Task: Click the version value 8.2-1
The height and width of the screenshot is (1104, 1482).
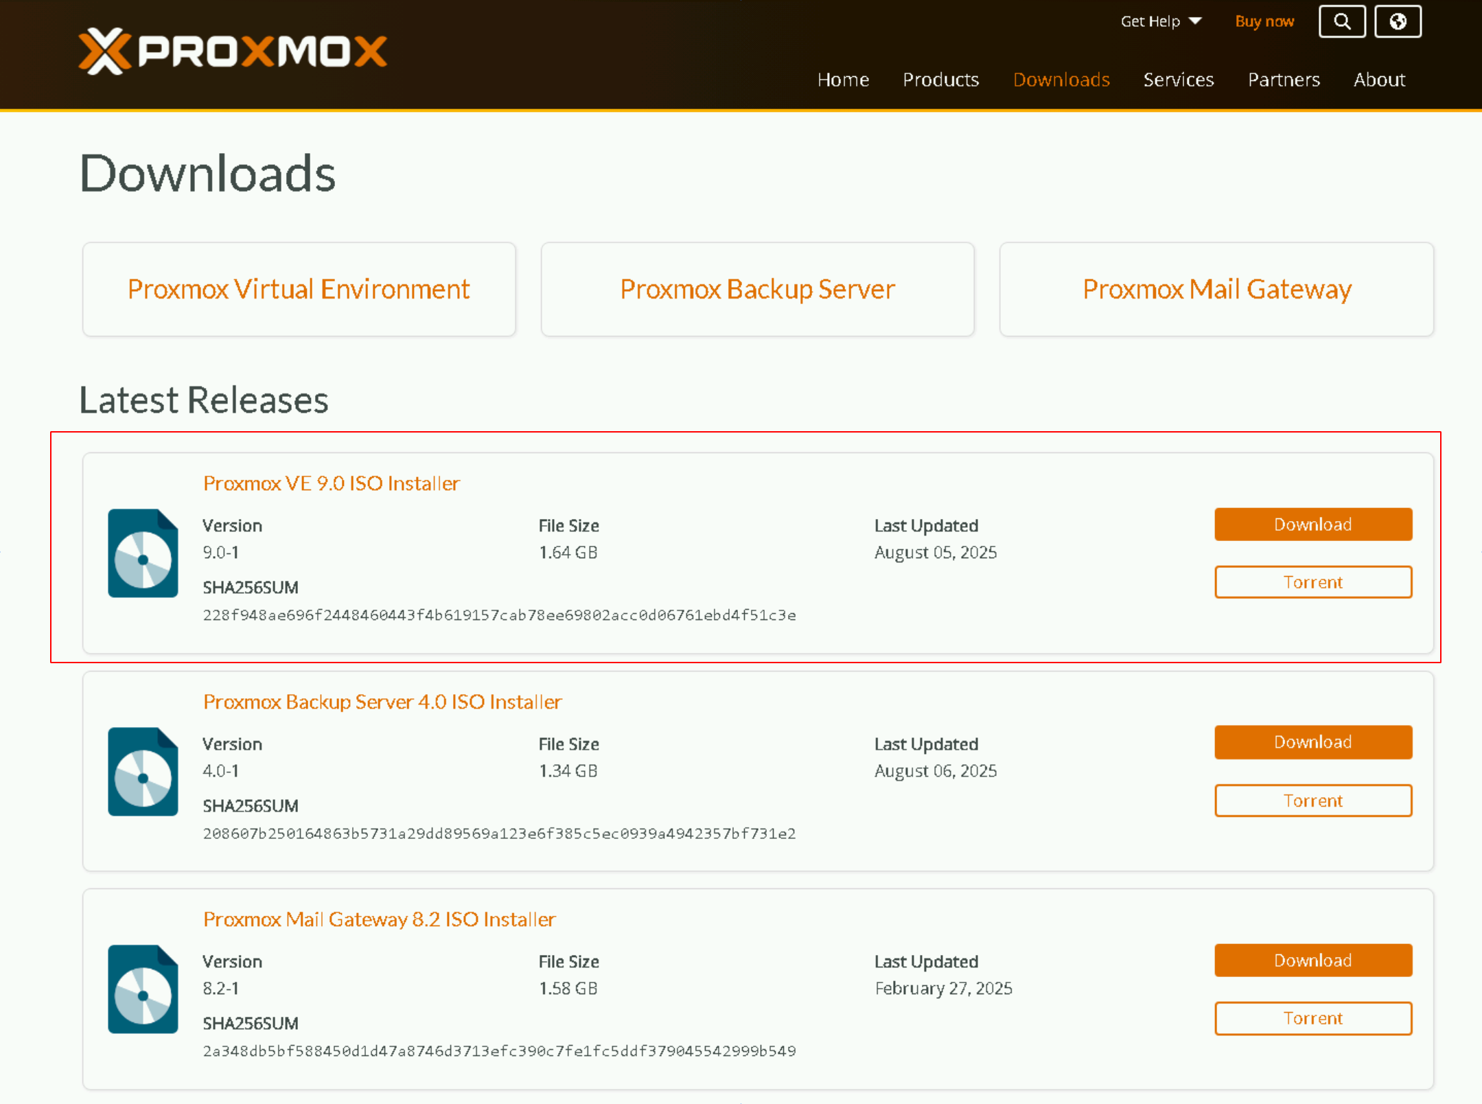Action: [x=220, y=989]
